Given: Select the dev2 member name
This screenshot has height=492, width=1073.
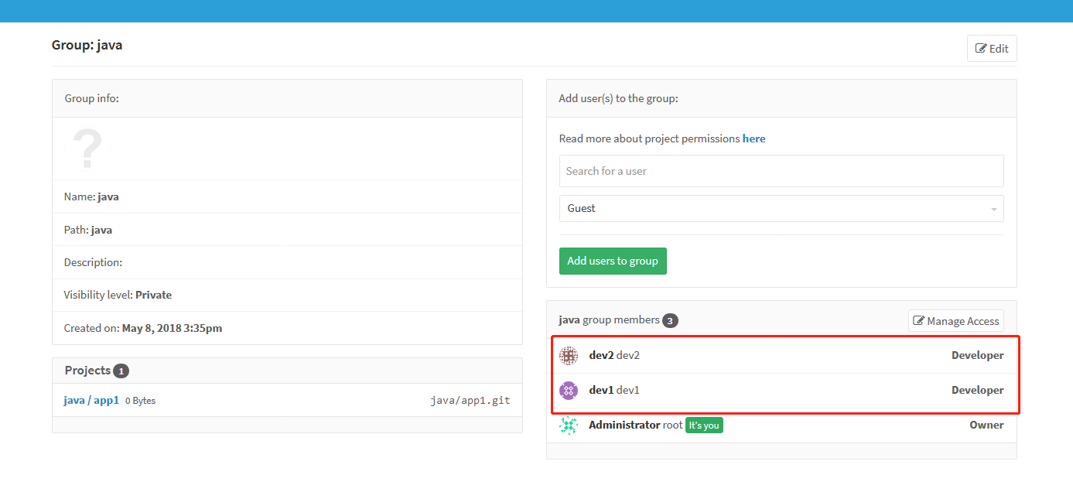Looking at the screenshot, I should click(601, 356).
